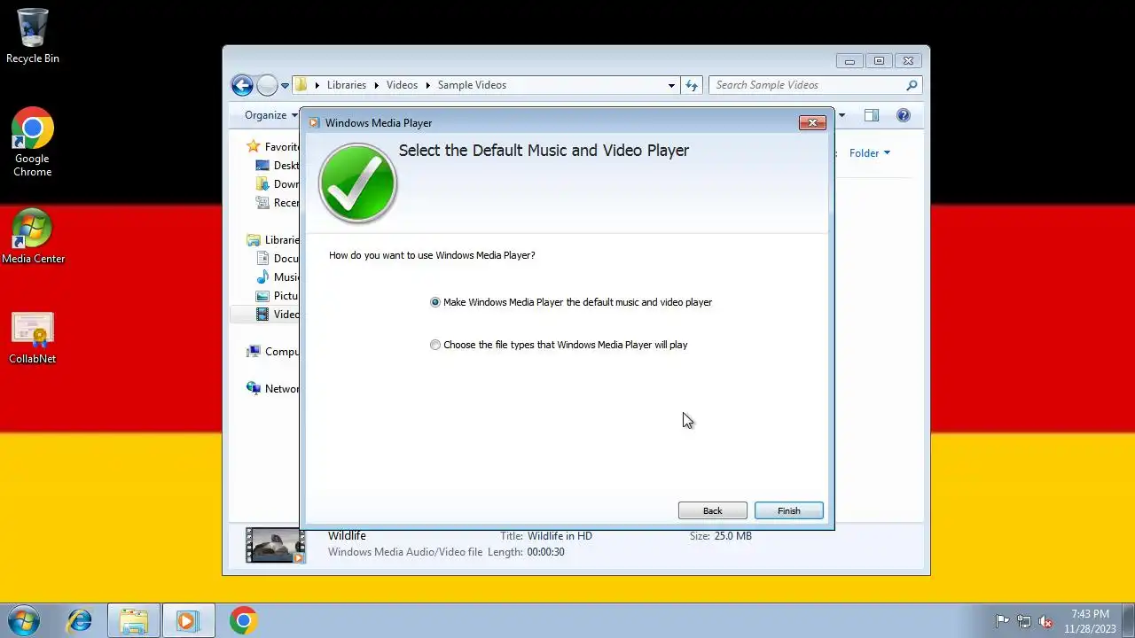This screenshot has width=1135, height=638.
Task: Toggle the preview pane icon in Explorer
Action: coord(872,115)
